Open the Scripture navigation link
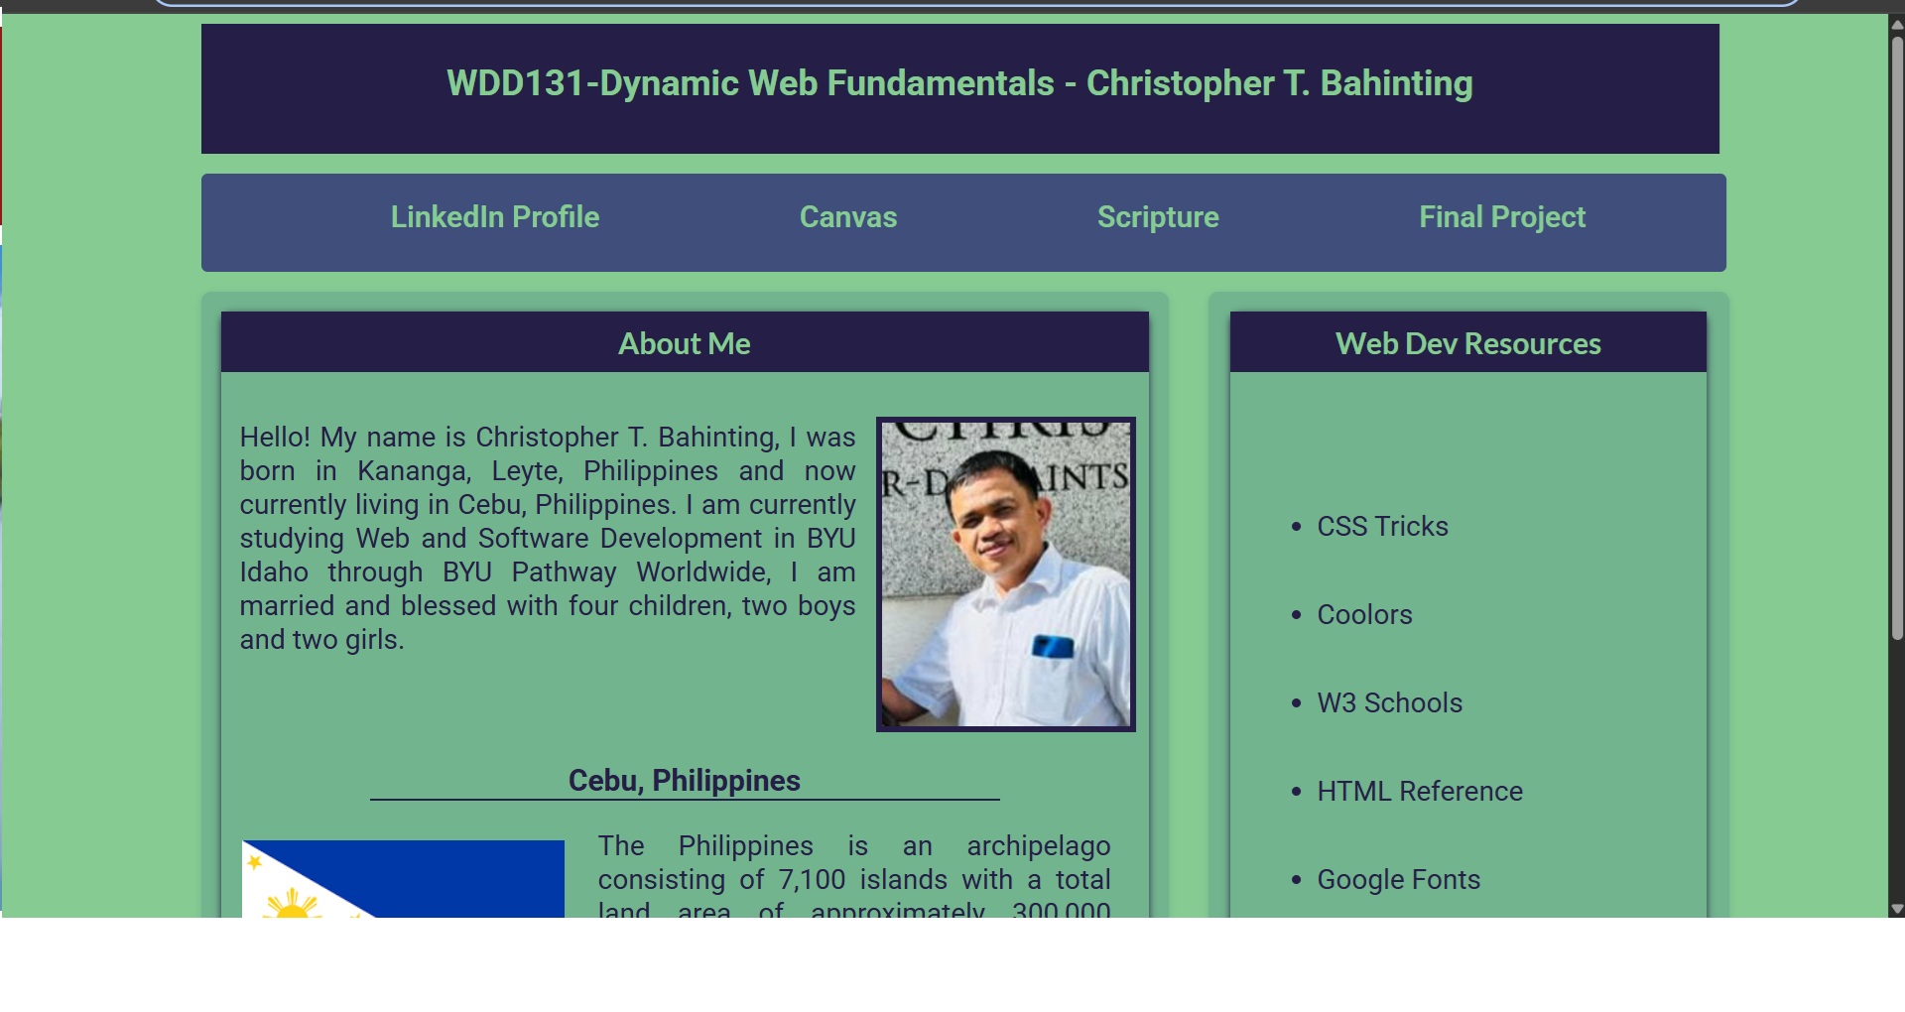This screenshot has height=1012, width=1905. click(x=1158, y=217)
